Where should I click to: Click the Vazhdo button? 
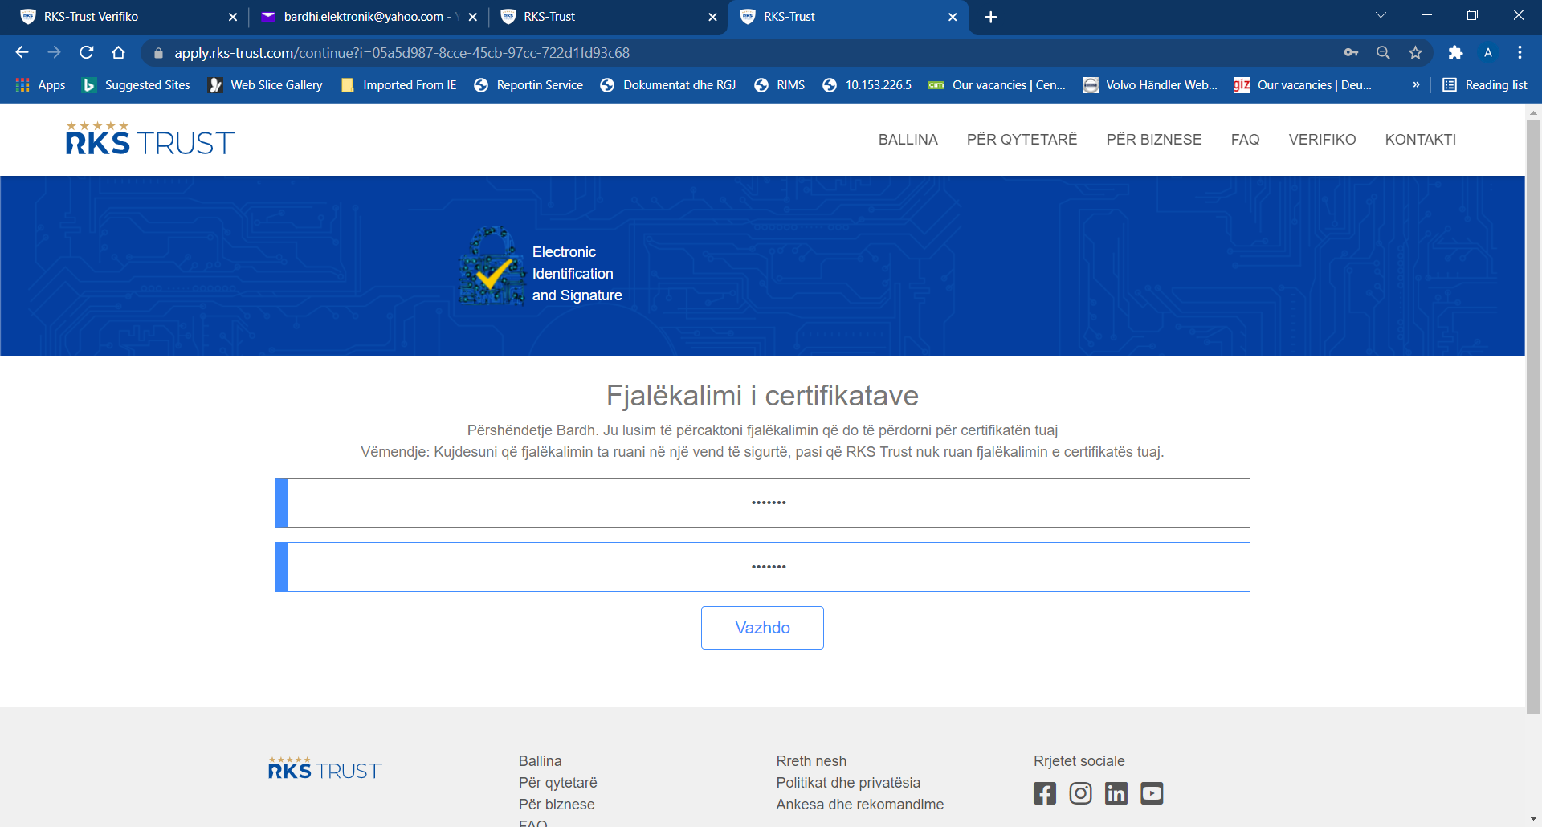pos(762,628)
